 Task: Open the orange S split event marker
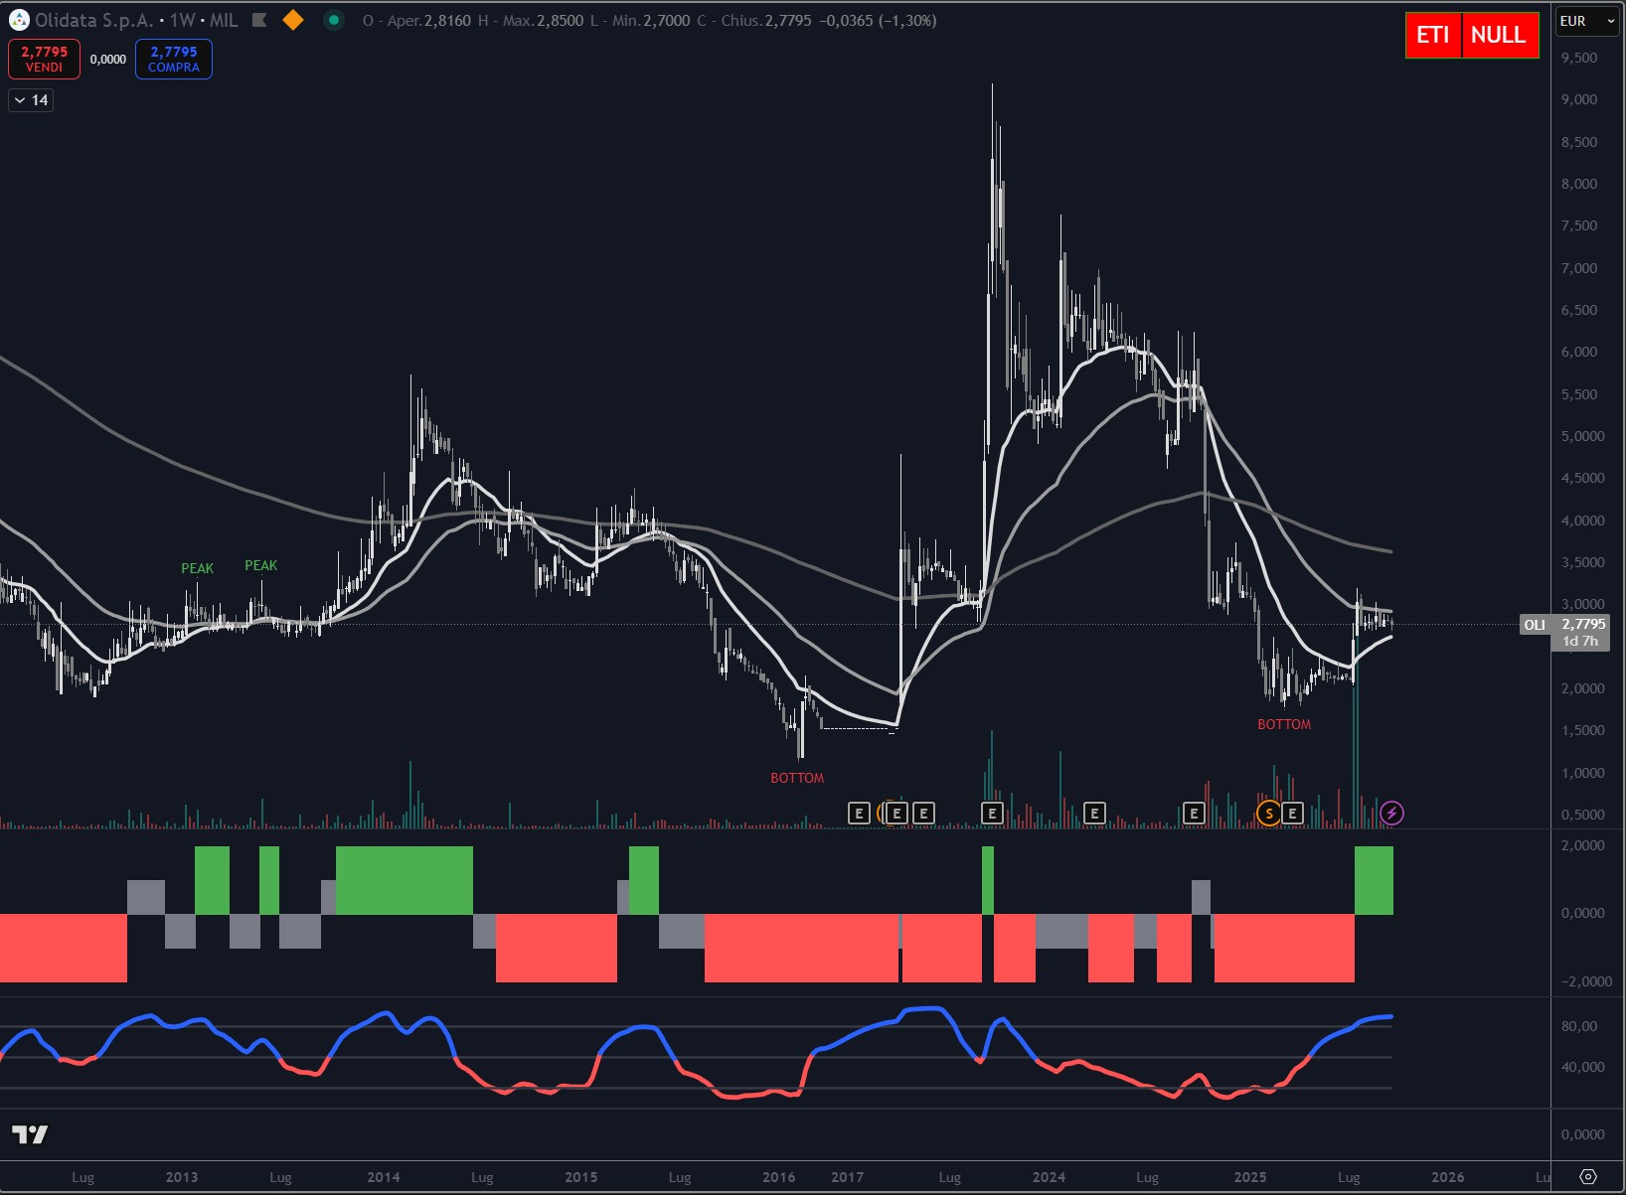[1268, 814]
